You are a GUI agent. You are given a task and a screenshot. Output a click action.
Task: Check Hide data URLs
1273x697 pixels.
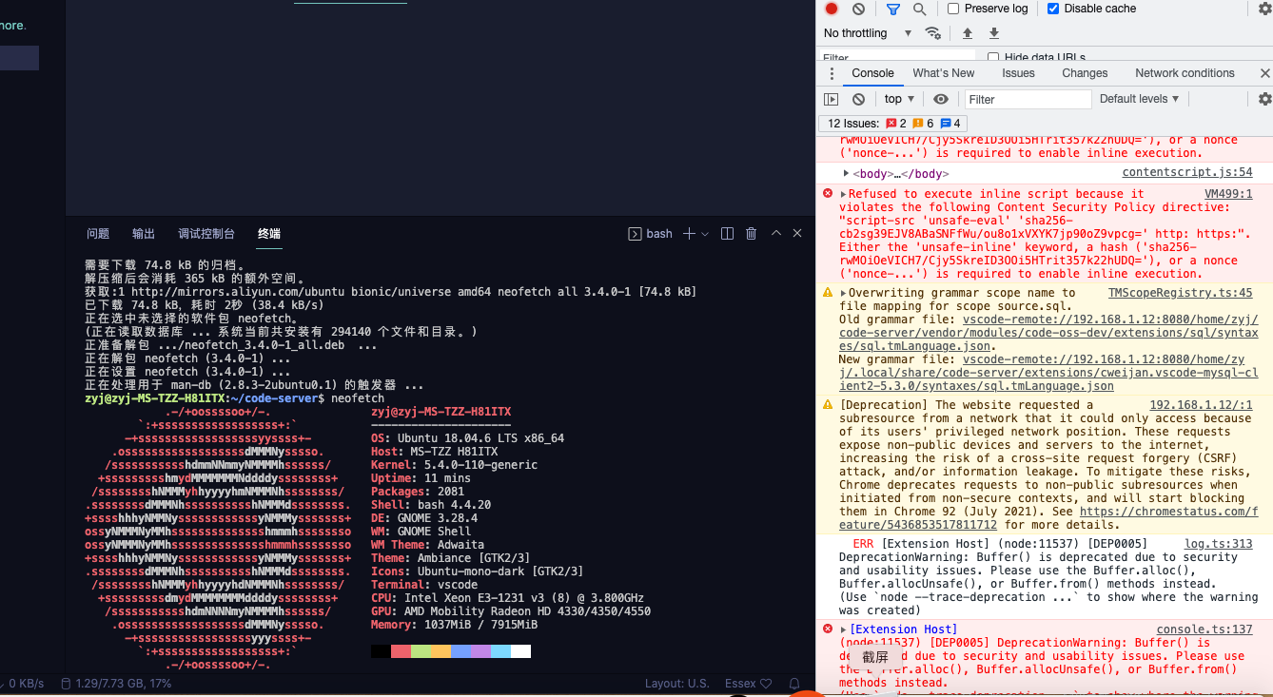tap(993, 57)
